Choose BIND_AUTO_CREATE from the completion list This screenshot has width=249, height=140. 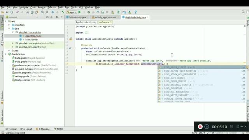coord(202,78)
